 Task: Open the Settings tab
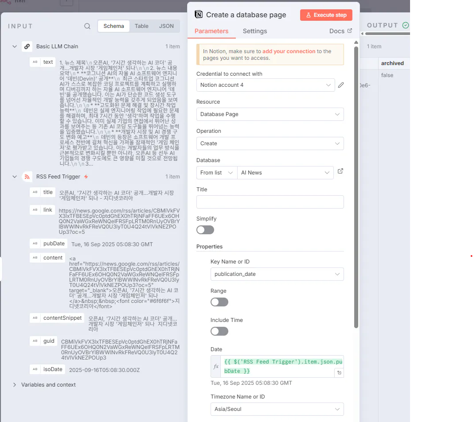(255, 31)
